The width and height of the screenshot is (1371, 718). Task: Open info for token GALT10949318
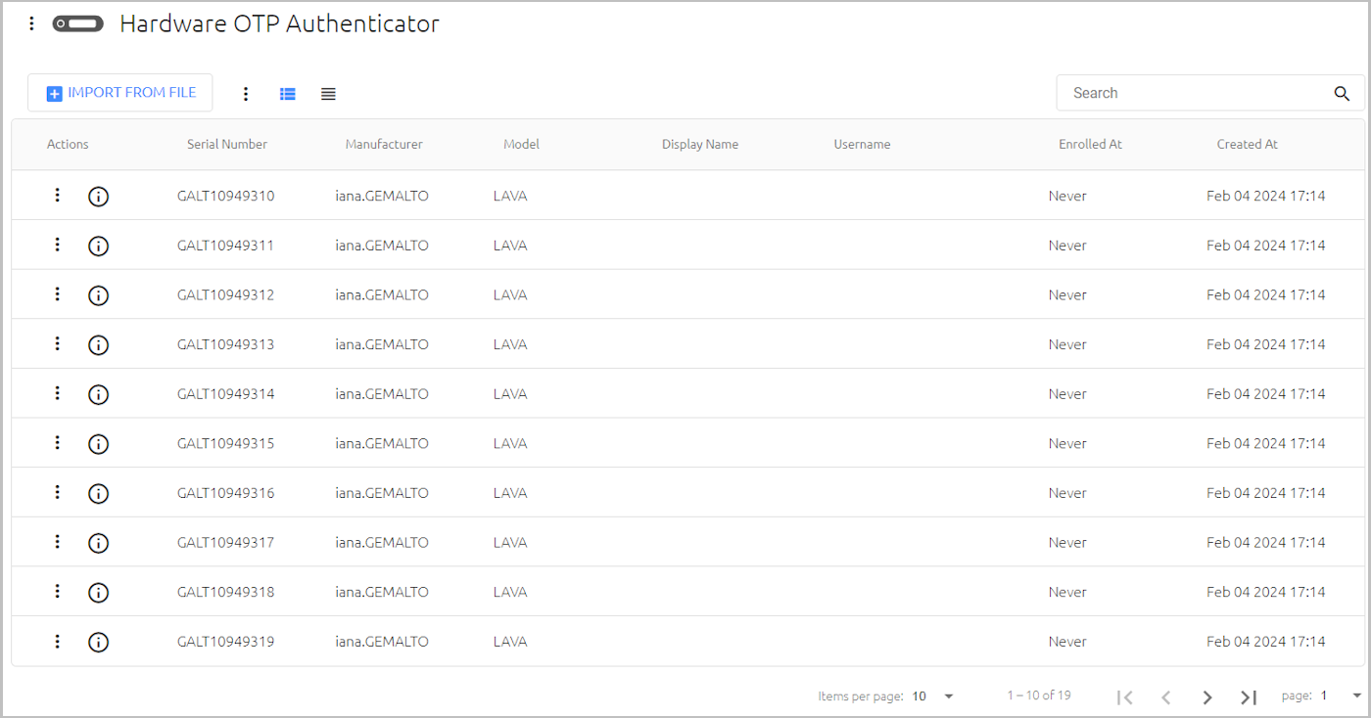click(x=98, y=592)
